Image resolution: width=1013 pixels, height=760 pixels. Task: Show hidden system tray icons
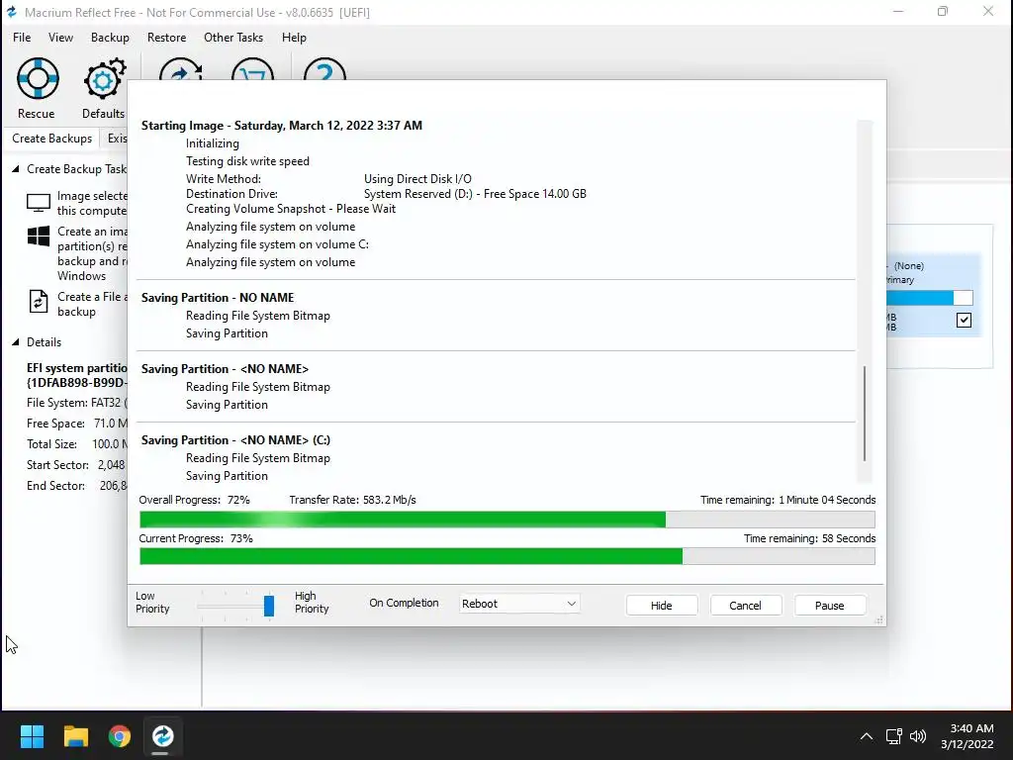[867, 736]
